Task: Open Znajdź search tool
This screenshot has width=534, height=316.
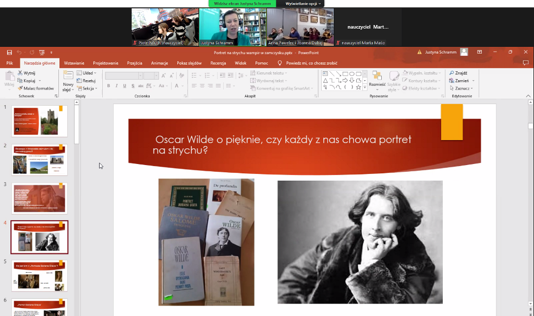Action: click(x=458, y=73)
